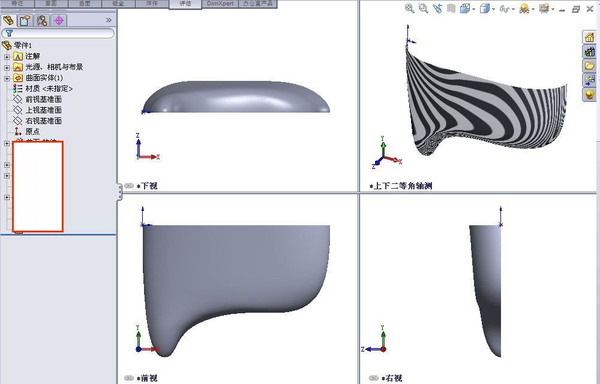Open Hide/Show Items dropdown arrow
Screen dimensions: 600x384
point(513,9)
